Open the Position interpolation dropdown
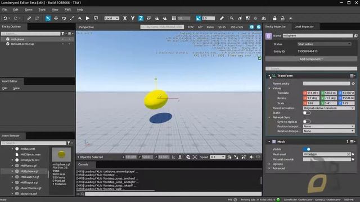 click(328, 126)
